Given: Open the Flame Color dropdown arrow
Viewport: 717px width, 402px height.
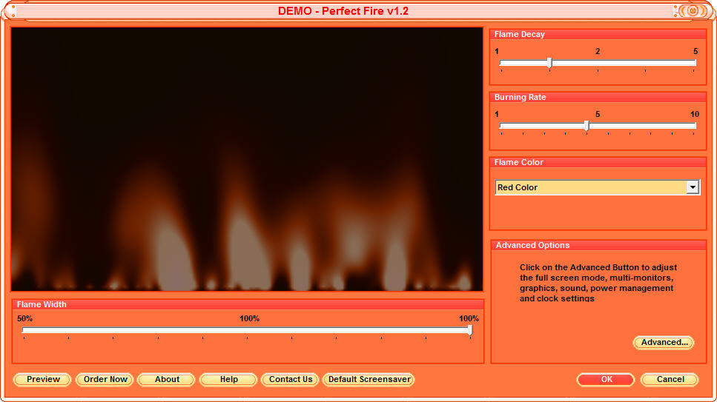Looking at the screenshot, I should point(693,187).
